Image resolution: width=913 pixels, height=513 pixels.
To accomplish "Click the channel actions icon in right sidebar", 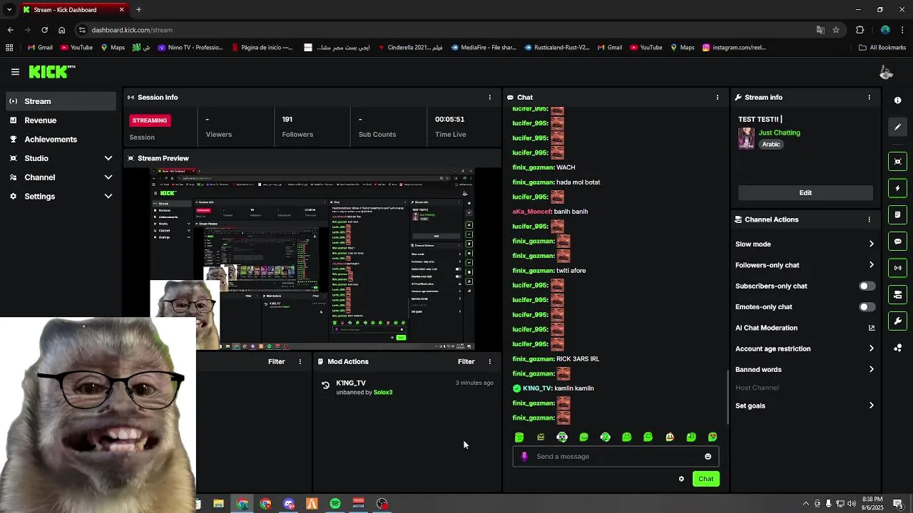I will [x=897, y=294].
